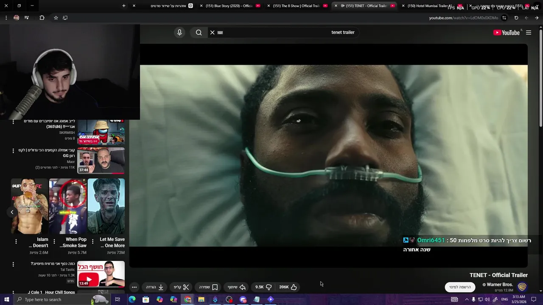
Task: Open site settings icon beside URL
Action: pos(504,18)
